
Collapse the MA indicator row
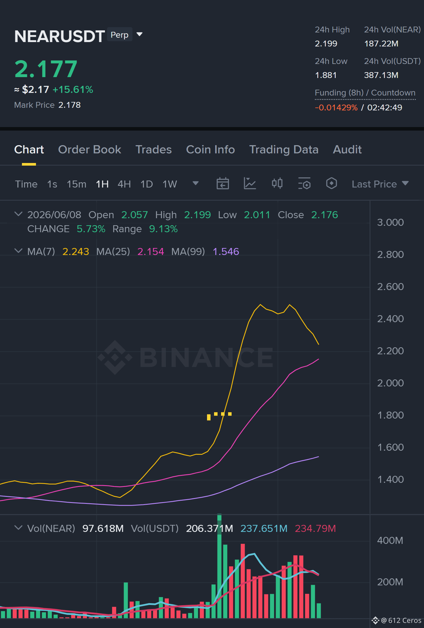click(18, 251)
